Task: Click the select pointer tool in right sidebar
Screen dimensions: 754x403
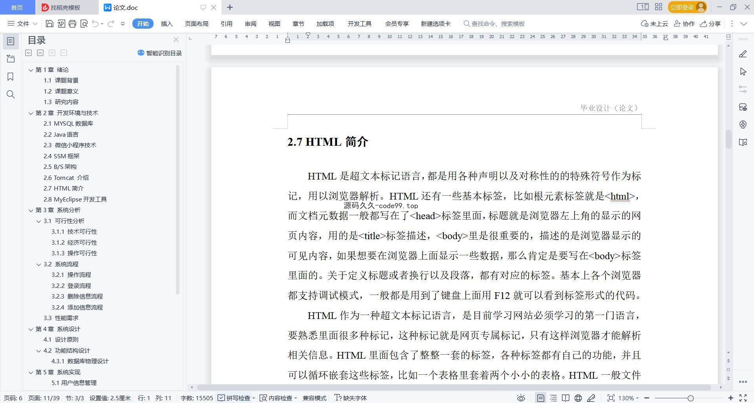Action: 743,71
